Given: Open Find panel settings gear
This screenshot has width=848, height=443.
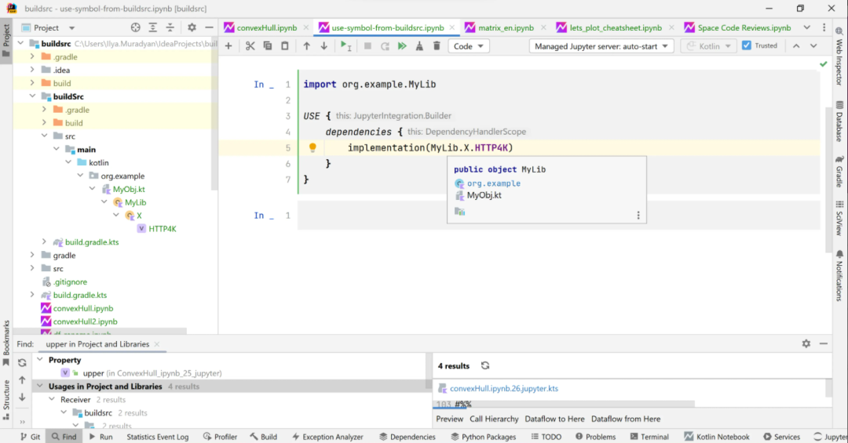Looking at the screenshot, I should (806, 343).
